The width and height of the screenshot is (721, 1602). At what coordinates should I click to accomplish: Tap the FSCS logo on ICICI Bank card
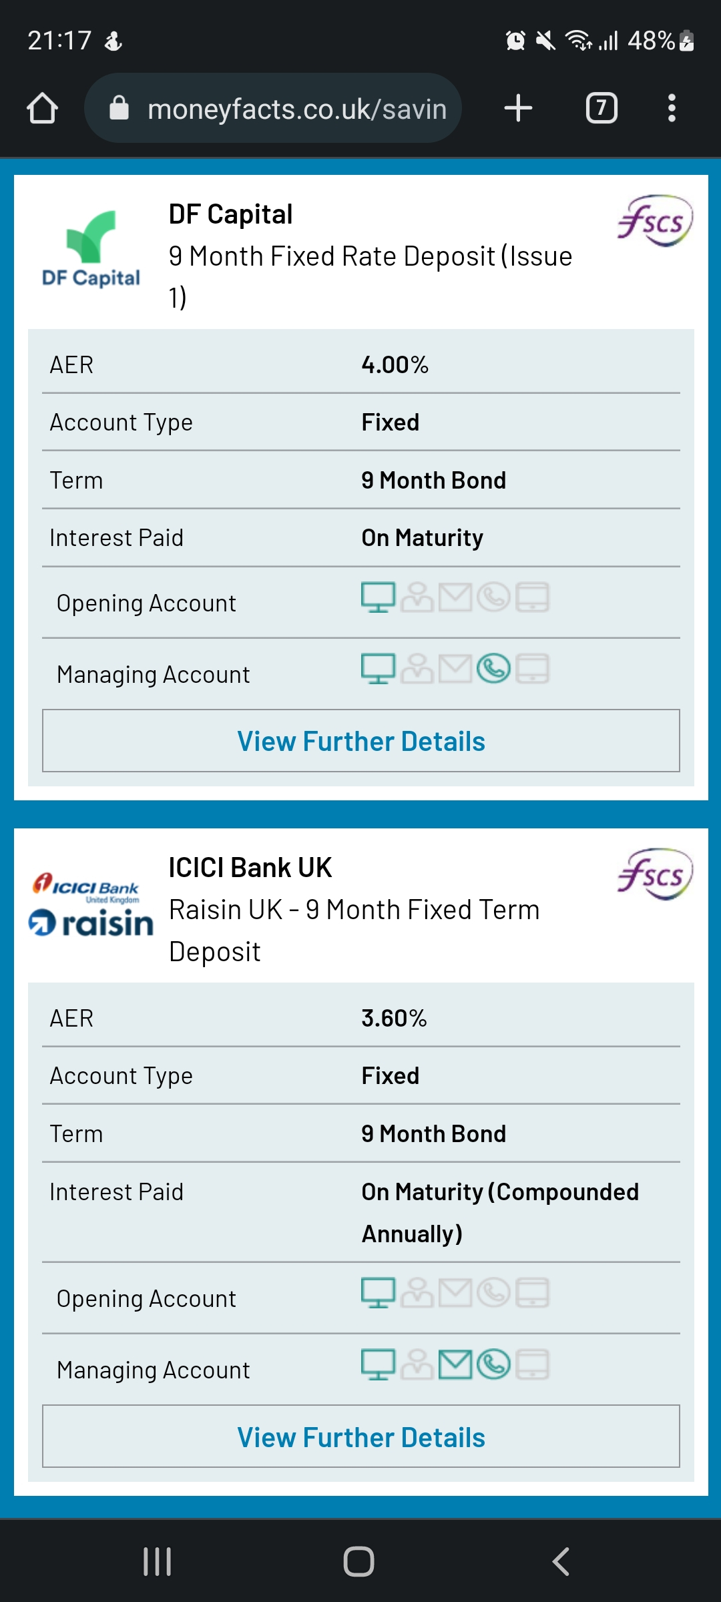coord(655,874)
